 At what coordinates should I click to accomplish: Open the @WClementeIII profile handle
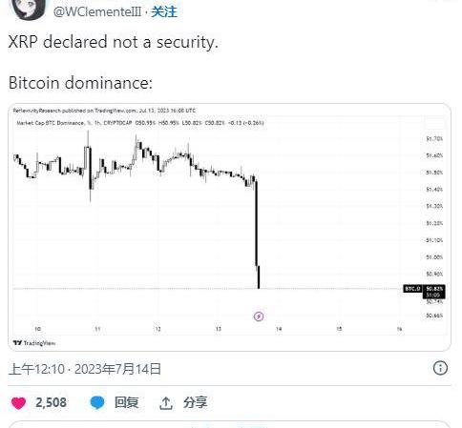(x=97, y=12)
